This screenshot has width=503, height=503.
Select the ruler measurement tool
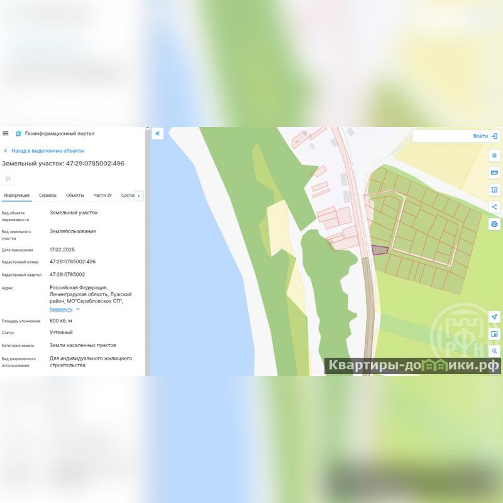[494, 173]
